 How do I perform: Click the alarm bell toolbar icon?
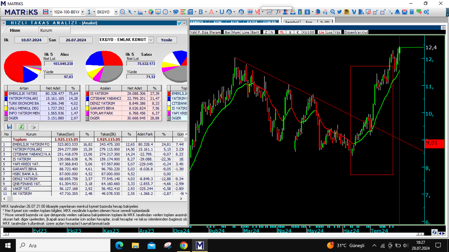397,12
